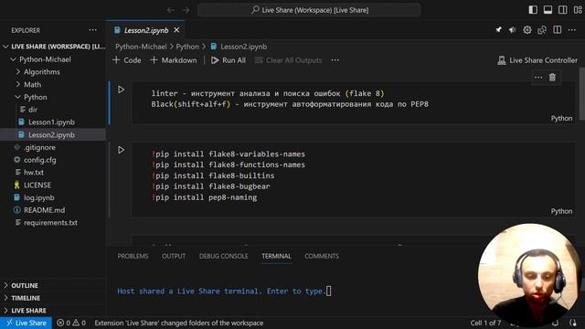
Task: Switch to Output panel tab
Action: [174, 256]
